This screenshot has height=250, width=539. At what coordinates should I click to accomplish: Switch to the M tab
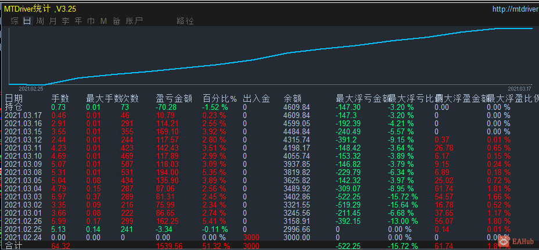tap(103, 21)
